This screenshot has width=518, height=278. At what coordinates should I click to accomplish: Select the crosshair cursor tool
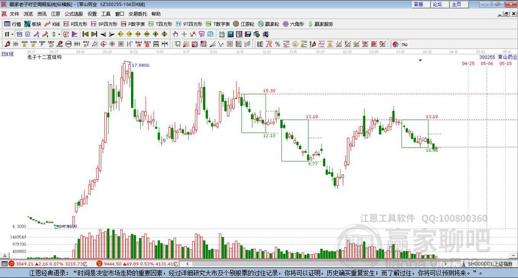[184, 34]
